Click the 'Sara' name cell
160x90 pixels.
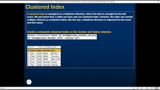(33, 62)
